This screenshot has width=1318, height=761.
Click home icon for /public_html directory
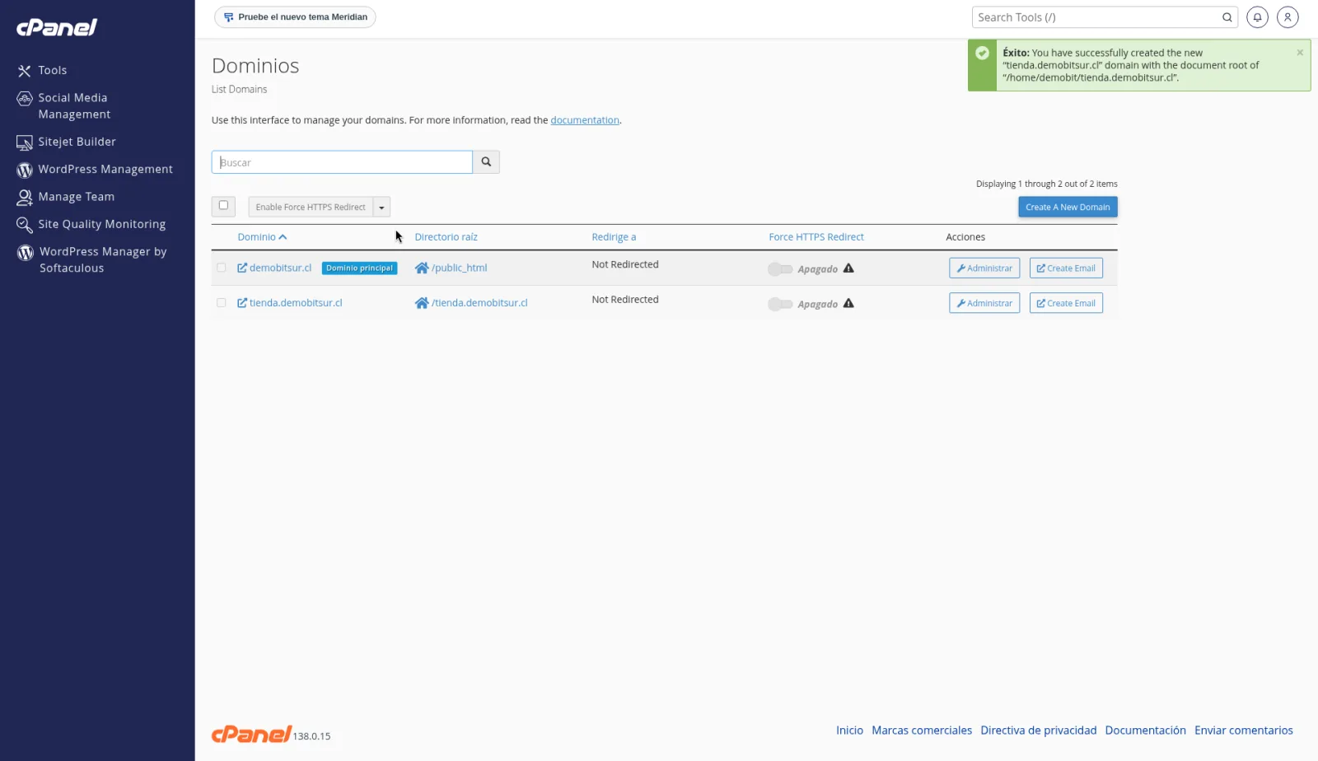(x=422, y=268)
